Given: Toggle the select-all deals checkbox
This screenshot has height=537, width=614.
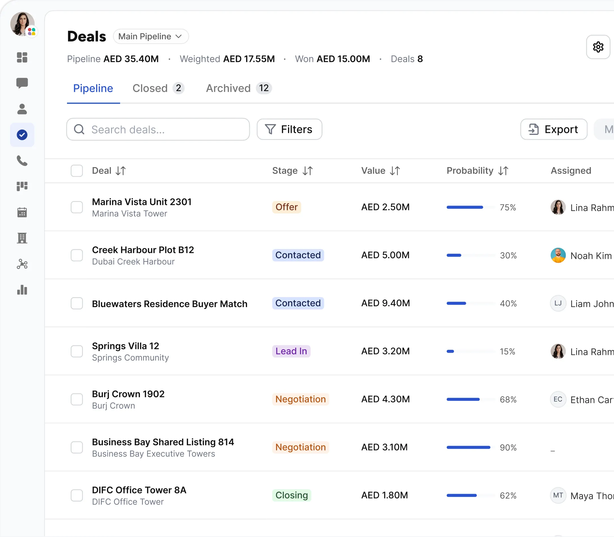Looking at the screenshot, I should pyautogui.click(x=77, y=171).
